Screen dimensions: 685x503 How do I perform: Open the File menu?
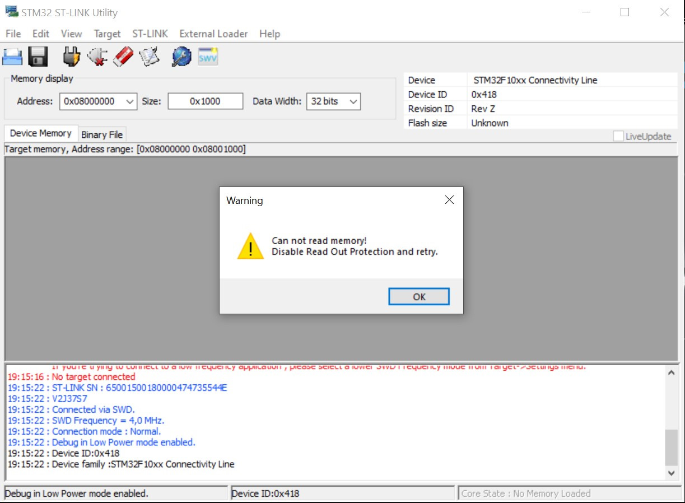(x=13, y=34)
